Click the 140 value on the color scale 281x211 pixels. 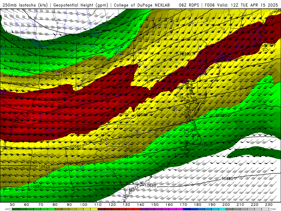(x=140, y=205)
